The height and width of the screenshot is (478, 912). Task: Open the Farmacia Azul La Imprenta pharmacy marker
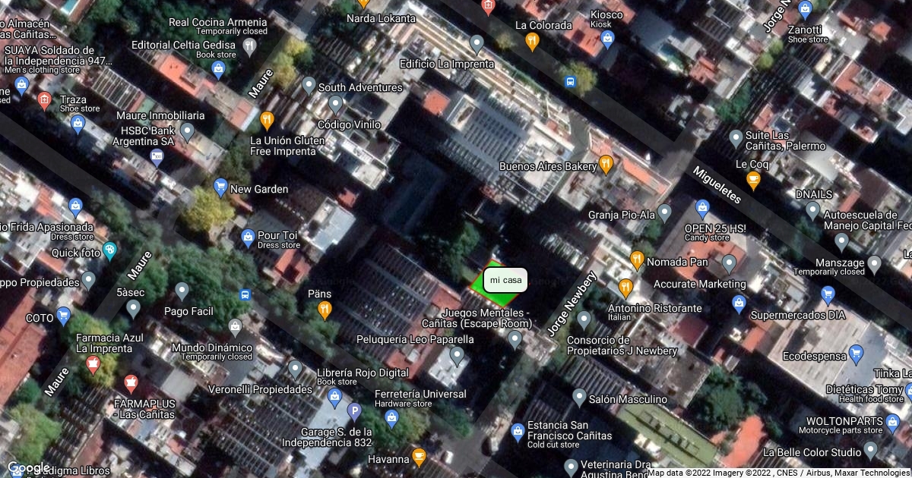tap(93, 365)
